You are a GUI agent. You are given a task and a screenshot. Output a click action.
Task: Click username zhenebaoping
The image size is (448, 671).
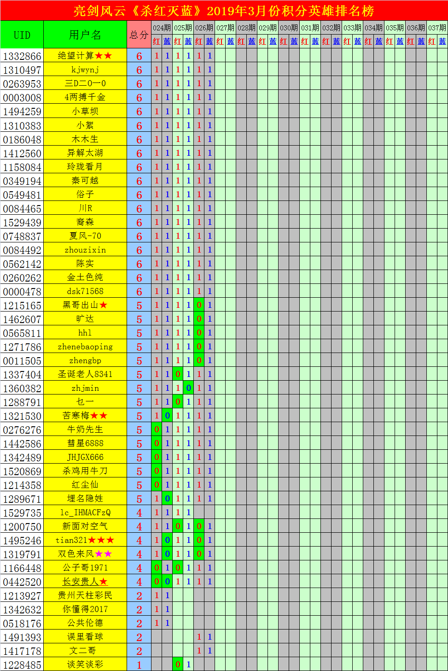(x=85, y=346)
